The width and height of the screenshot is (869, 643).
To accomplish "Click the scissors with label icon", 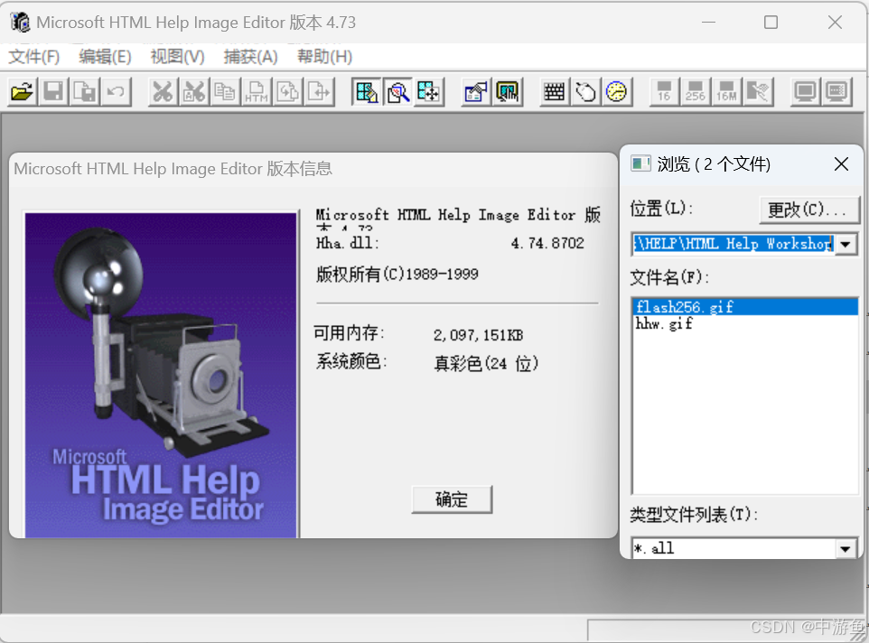I will tap(193, 91).
